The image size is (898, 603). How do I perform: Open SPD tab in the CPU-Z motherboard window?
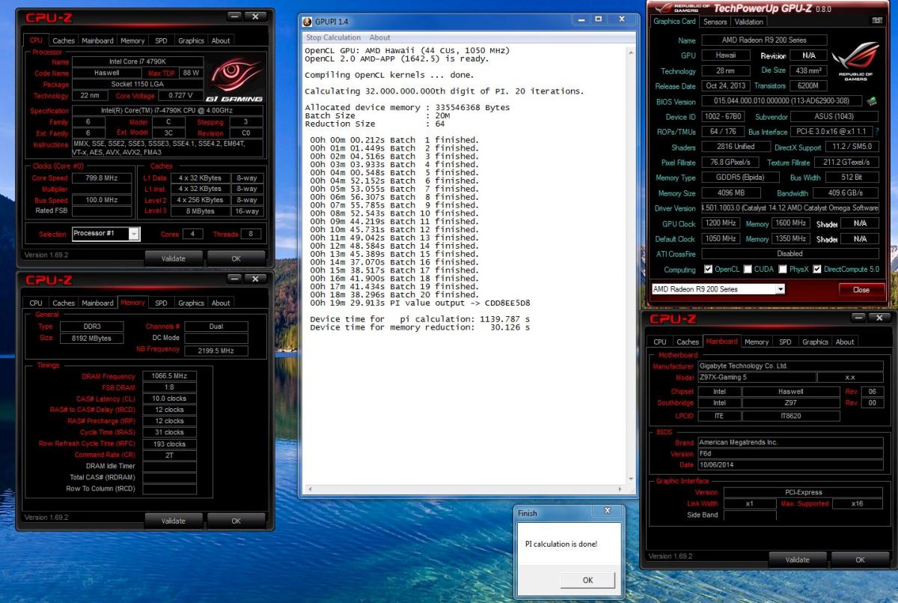(785, 342)
